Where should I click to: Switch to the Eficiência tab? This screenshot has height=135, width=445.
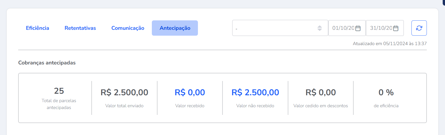(x=37, y=28)
